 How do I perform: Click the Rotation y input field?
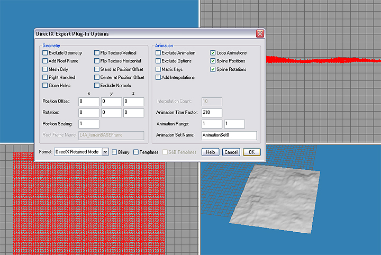111,113
